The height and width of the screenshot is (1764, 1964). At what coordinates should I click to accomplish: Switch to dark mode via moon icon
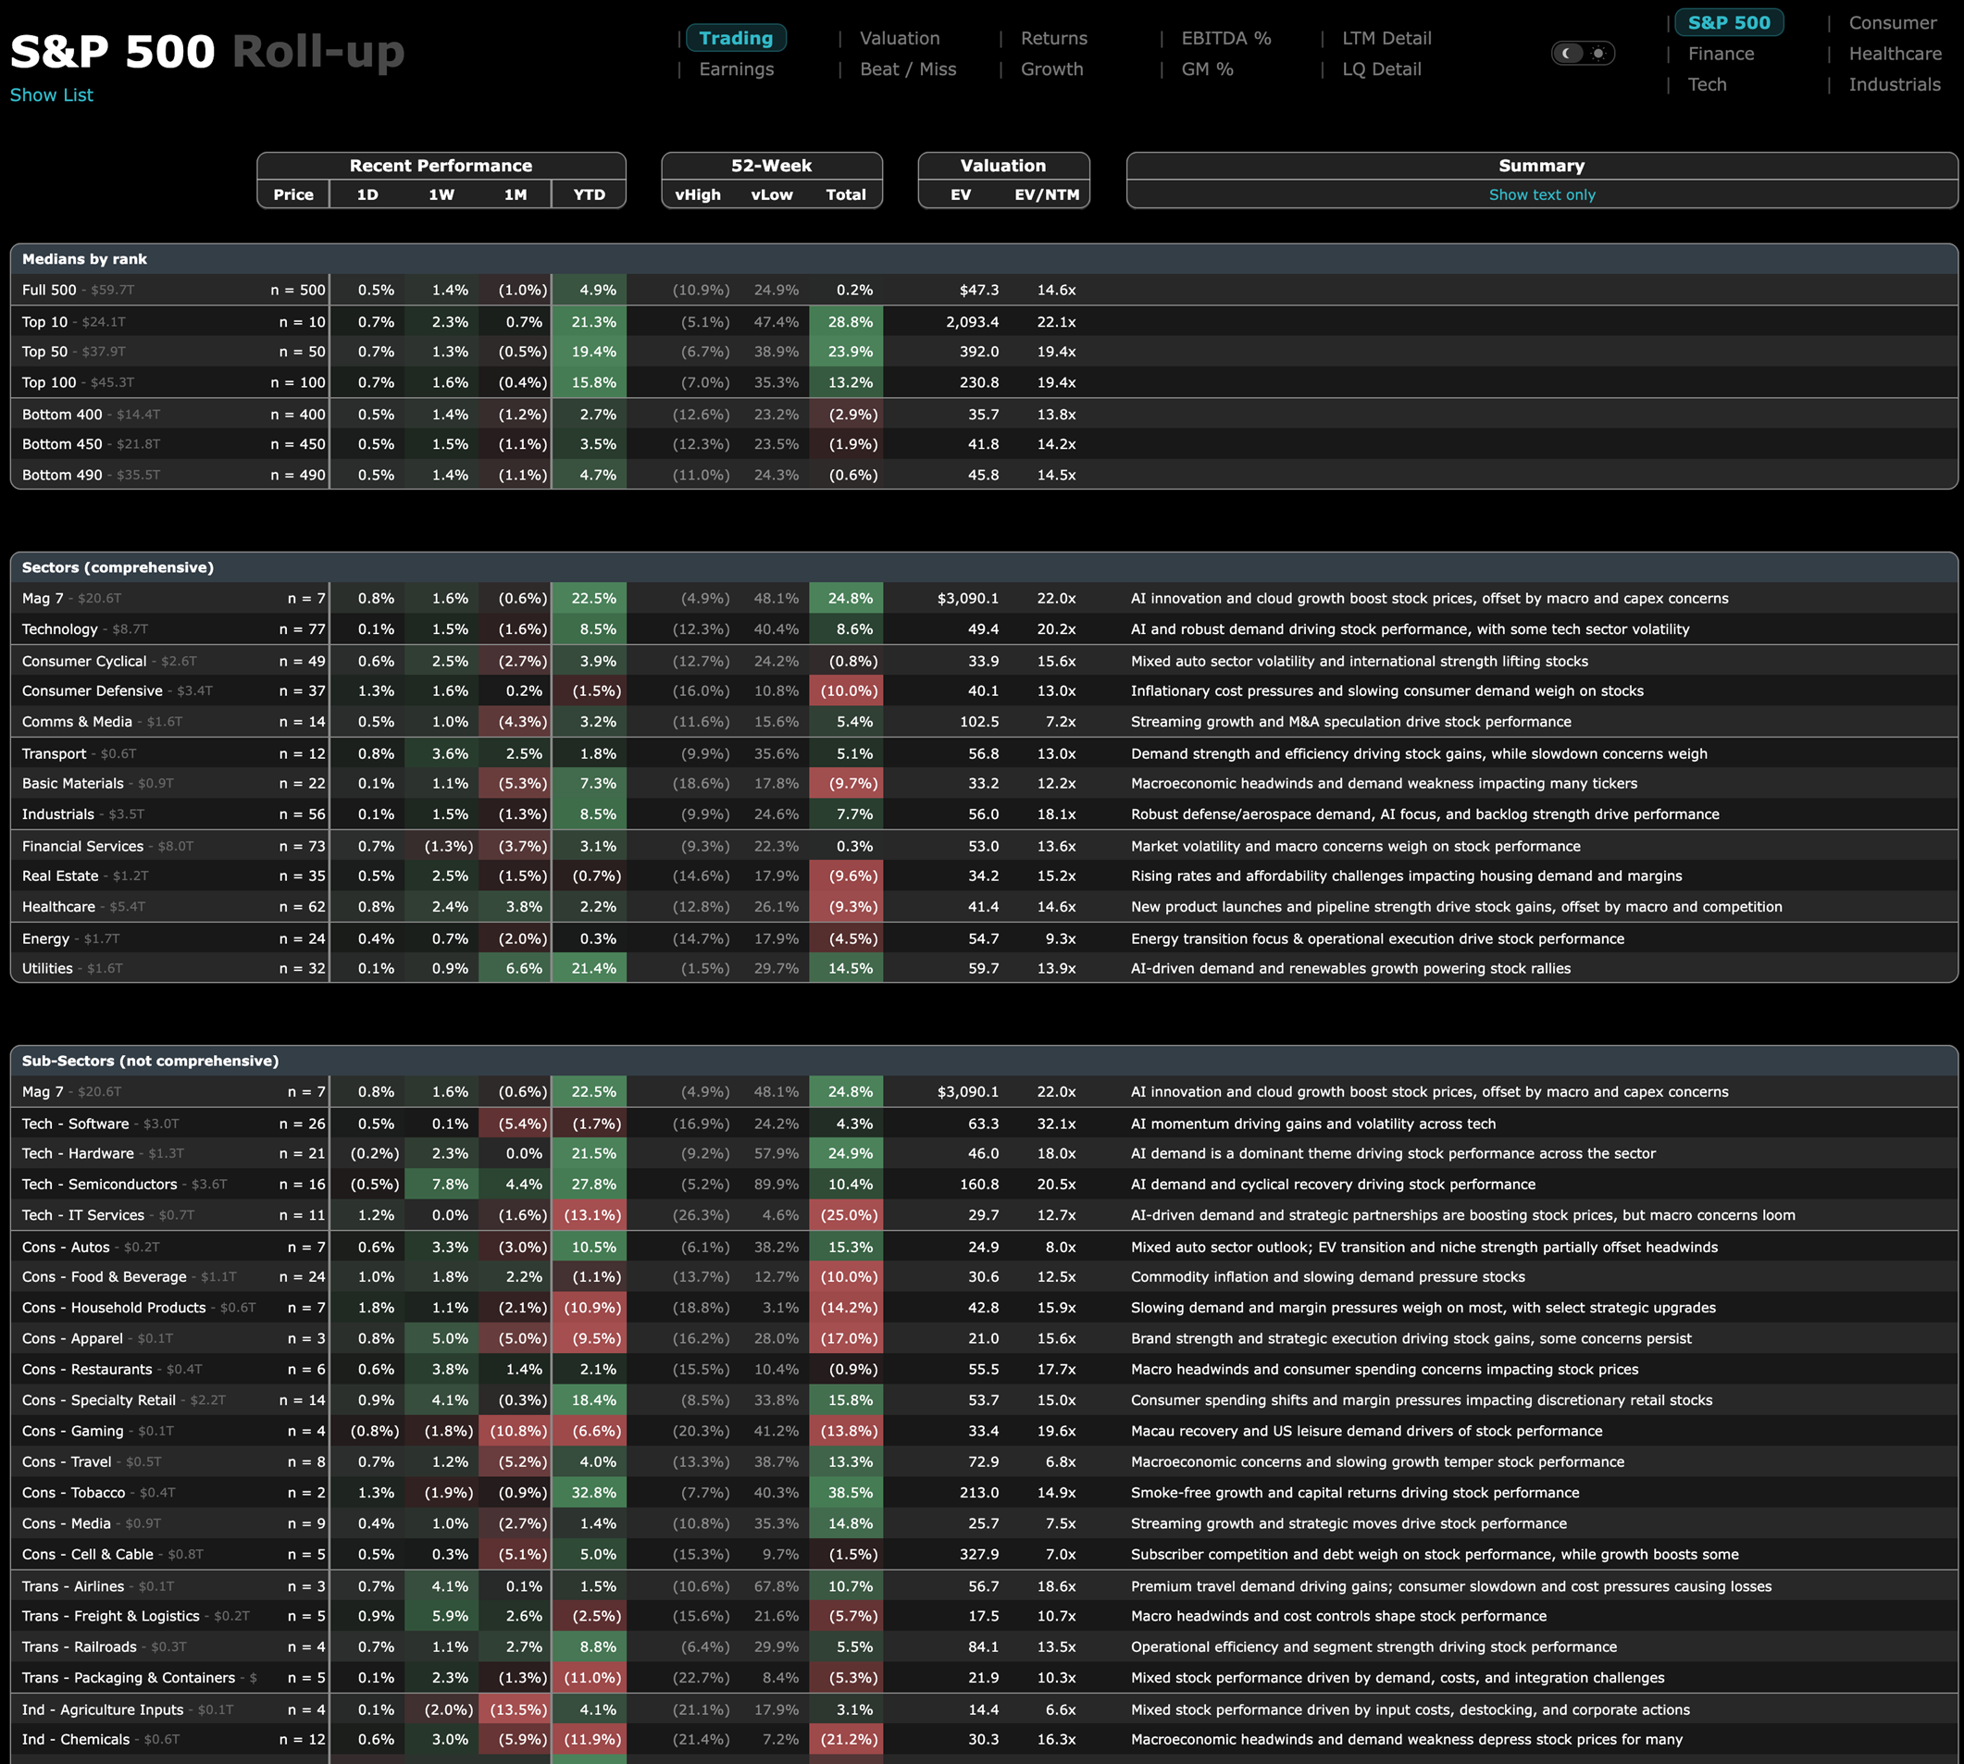pos(1567,54)
